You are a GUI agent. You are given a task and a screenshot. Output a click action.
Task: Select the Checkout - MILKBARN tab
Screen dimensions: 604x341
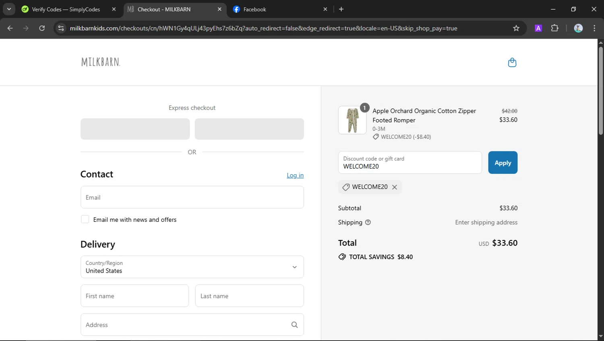click(x=164, y=9)
